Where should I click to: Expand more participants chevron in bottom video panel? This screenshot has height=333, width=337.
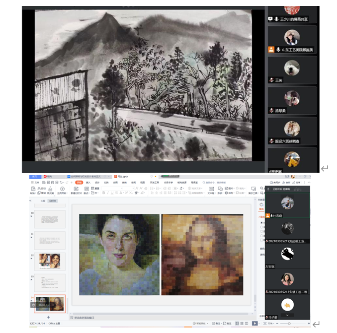tap(287, 315)
